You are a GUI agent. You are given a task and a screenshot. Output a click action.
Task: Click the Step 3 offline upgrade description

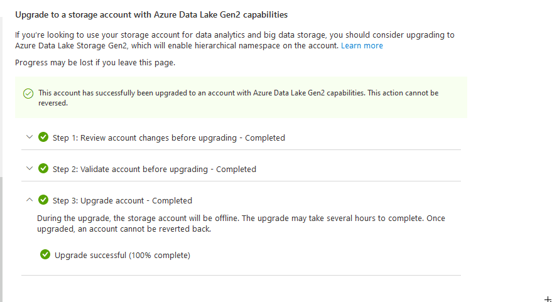tap(241, 224)
